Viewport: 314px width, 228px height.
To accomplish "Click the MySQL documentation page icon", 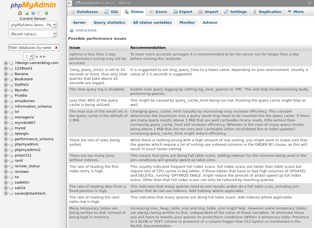I will tap(40, 13).
